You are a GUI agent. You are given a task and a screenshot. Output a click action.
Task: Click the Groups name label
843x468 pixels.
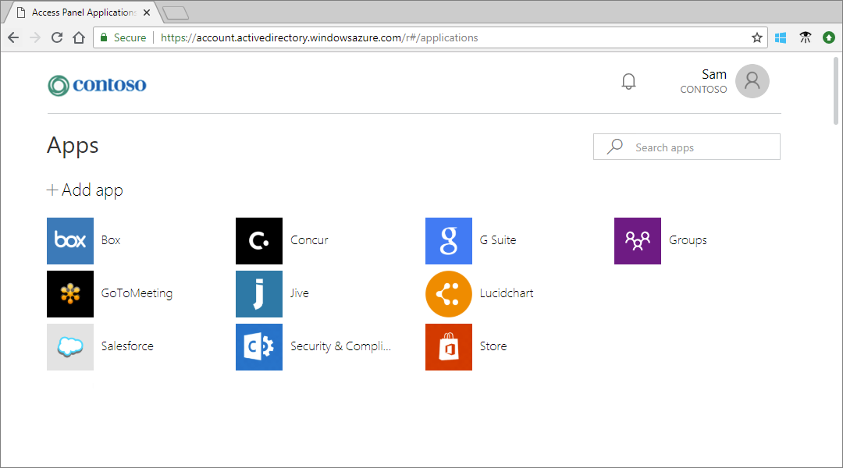click(688, 240)
